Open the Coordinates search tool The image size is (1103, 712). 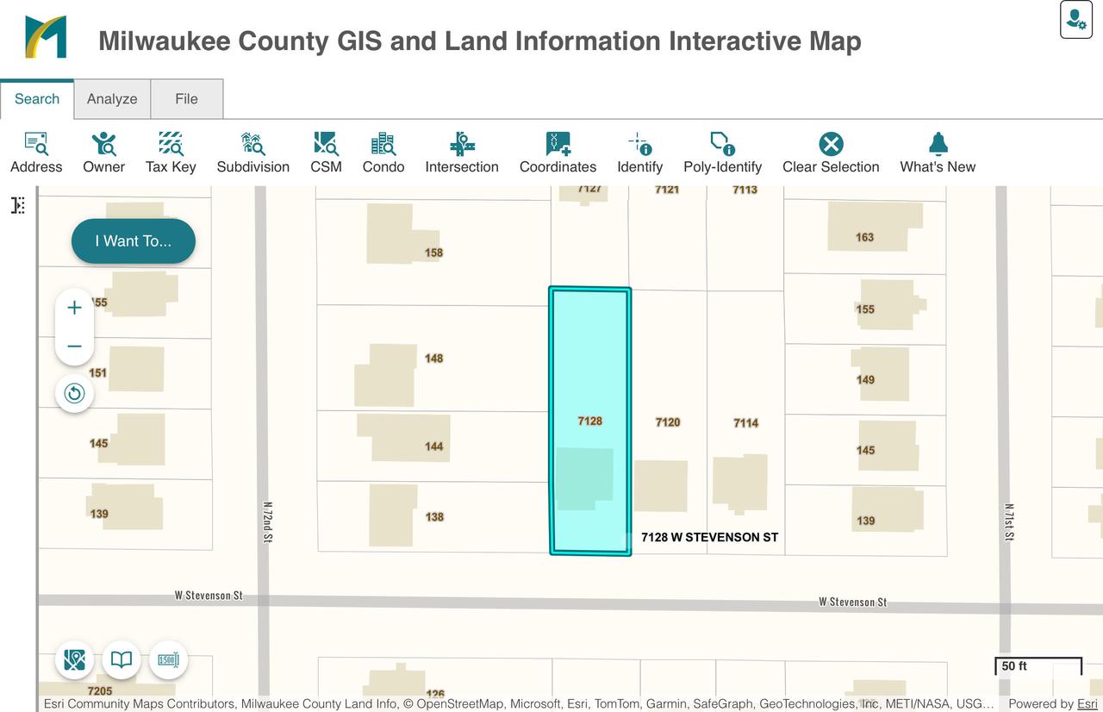tap(558, 153)
